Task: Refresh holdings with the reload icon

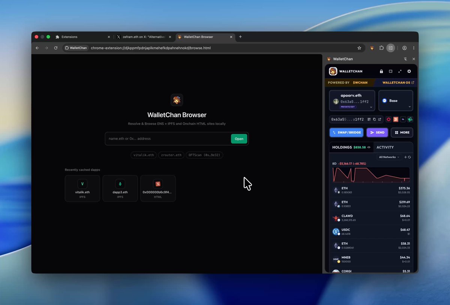Action: (x=409, y=157)
